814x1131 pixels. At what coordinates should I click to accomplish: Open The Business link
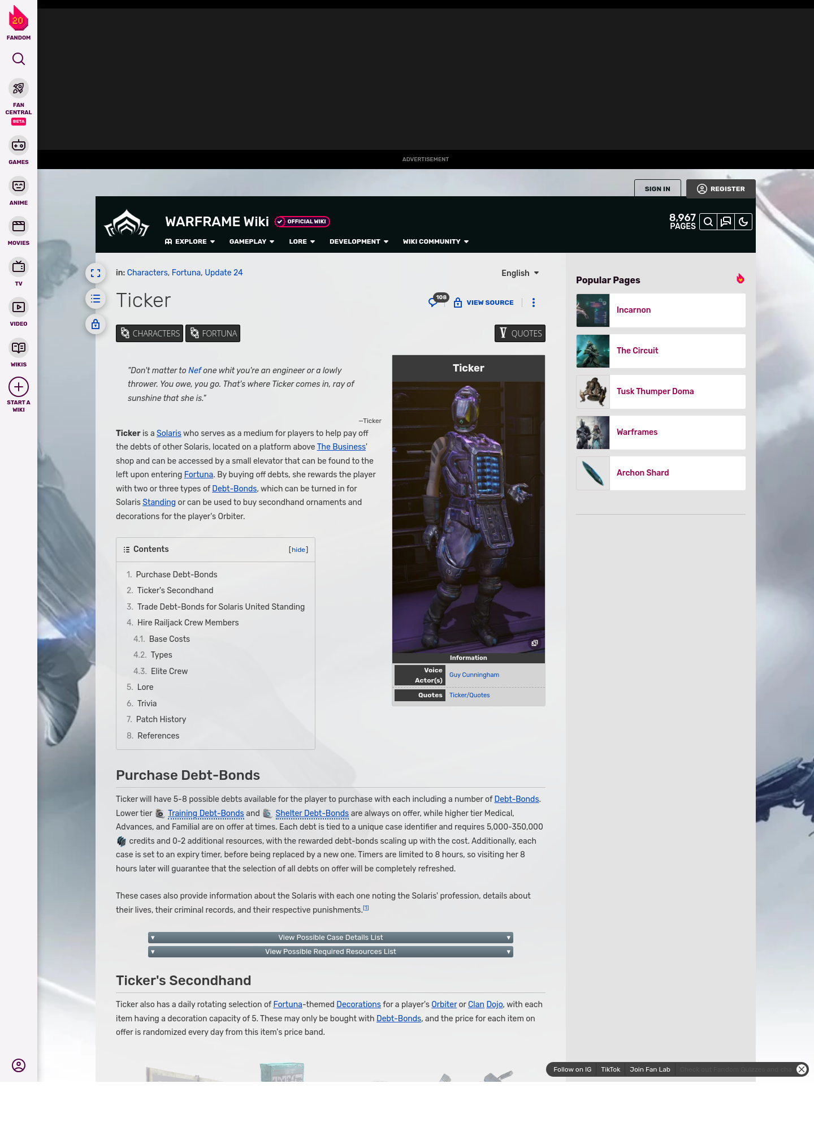pyautogui.click(x=341, y=447)
